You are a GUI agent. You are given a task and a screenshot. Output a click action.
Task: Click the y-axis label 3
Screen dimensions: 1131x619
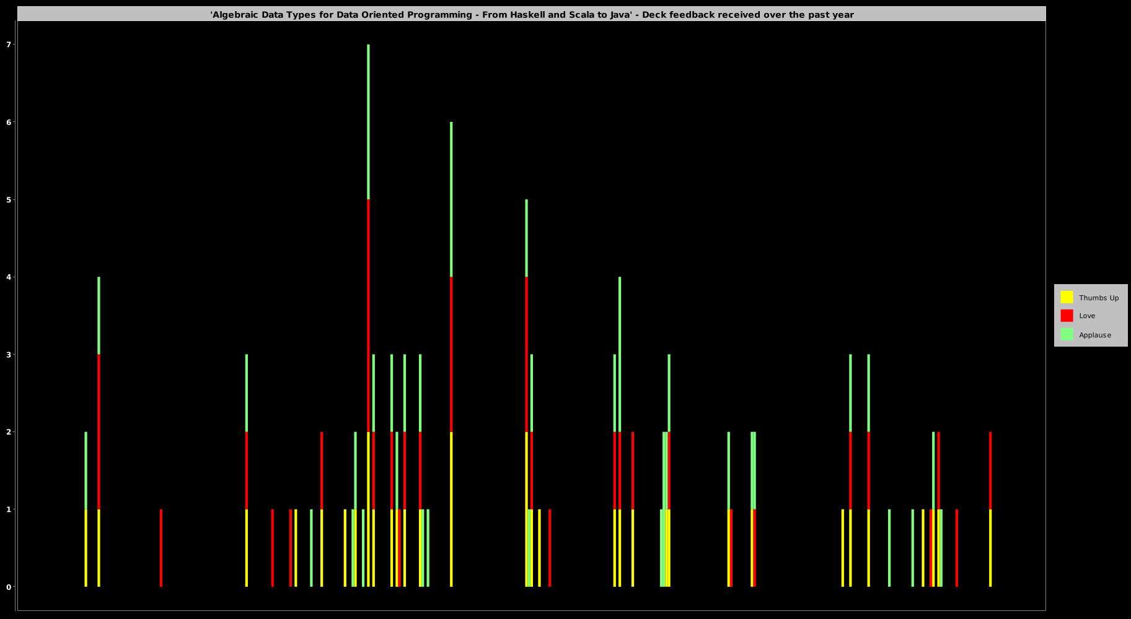(x=9, y=355)
